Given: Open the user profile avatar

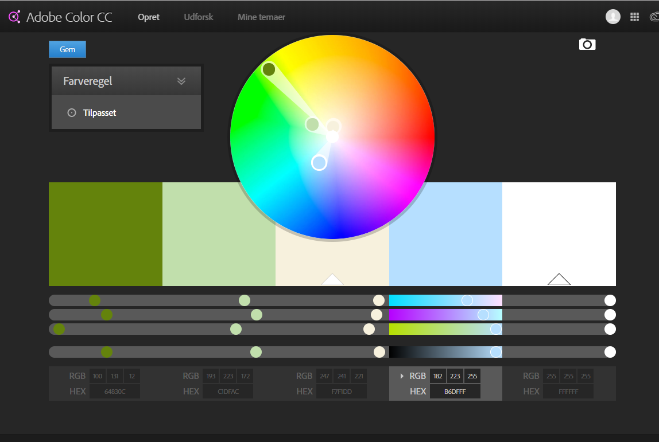Looking at the screenshot, I should (613, 17).
